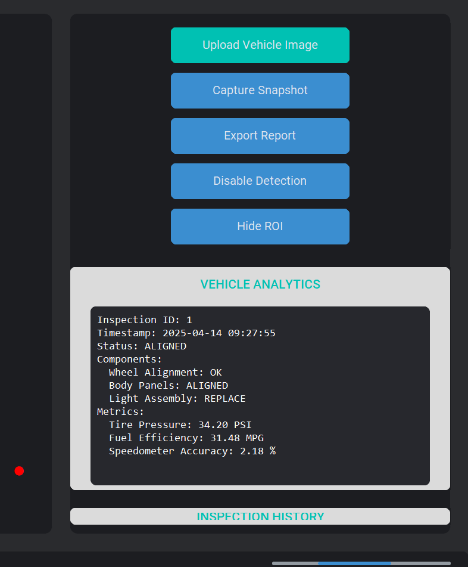Click the Tire Pressure 34.20 PSI reading
Screen dimensions: 468x567
180,425
